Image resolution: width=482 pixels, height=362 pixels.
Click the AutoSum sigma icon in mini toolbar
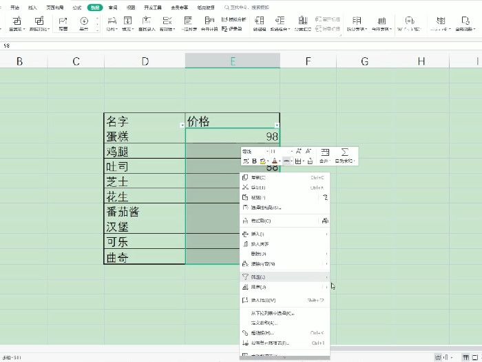pos(344,152)
